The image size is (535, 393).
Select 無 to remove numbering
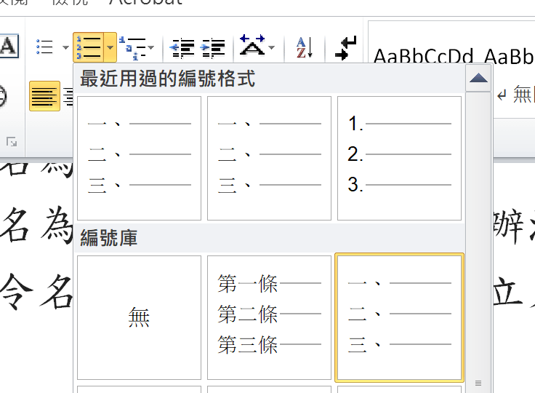click(139, 317)
